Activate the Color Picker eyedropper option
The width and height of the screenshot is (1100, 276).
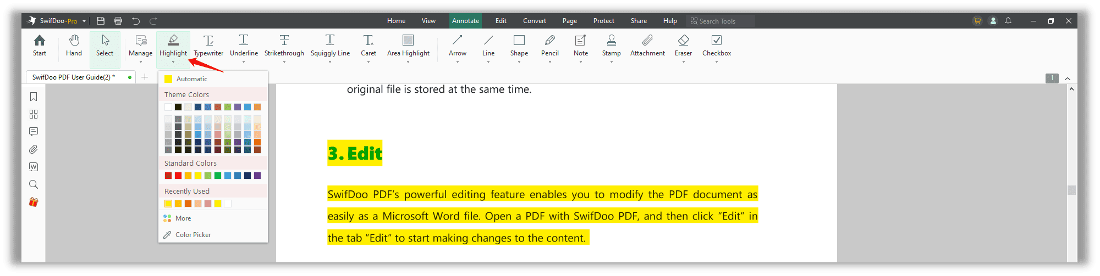(x=213, y=235)
